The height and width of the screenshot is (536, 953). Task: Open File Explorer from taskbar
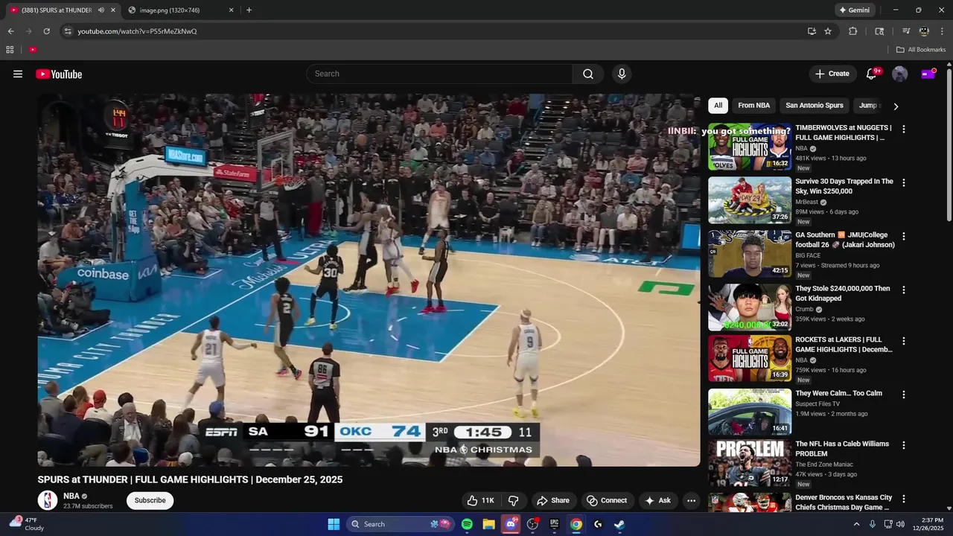(x=488, y=524)
